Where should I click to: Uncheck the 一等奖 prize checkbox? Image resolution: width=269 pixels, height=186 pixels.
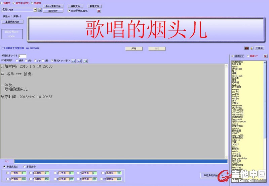point(7,173)
